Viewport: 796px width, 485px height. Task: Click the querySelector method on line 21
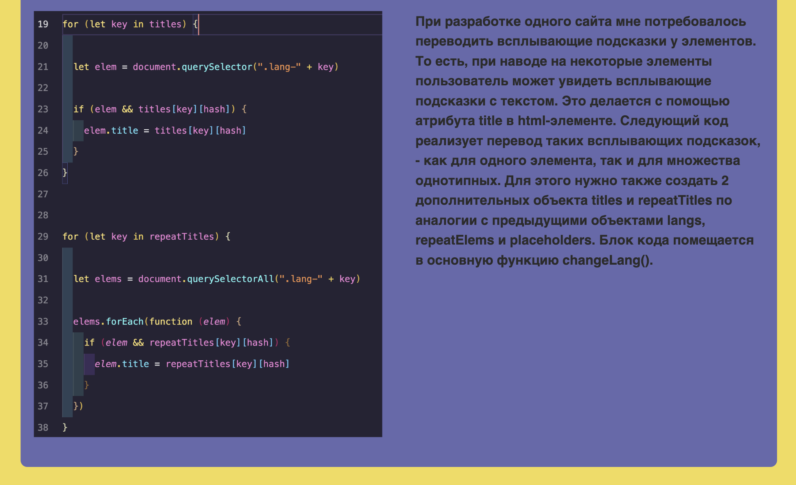pyautogui.click(x=217, y=67)
